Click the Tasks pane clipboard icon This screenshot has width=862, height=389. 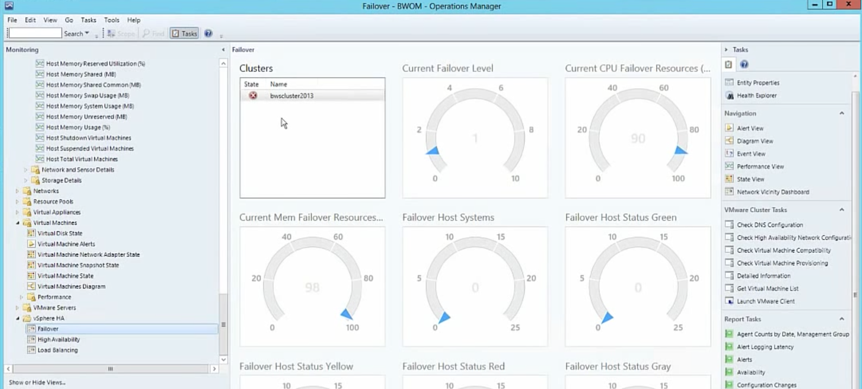729,64
